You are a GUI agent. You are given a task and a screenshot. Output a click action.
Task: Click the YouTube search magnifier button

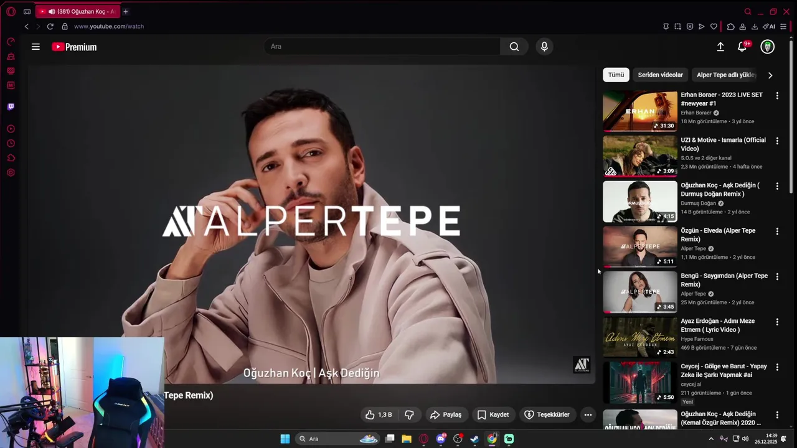click(x=514, y=47)
